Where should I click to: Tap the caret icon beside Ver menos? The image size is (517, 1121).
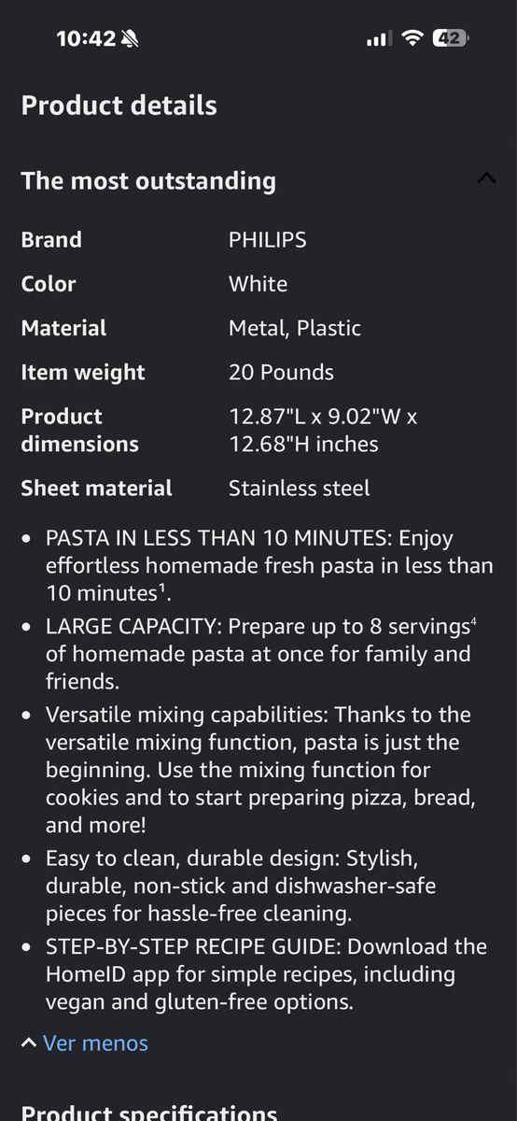click(29, 1042)
